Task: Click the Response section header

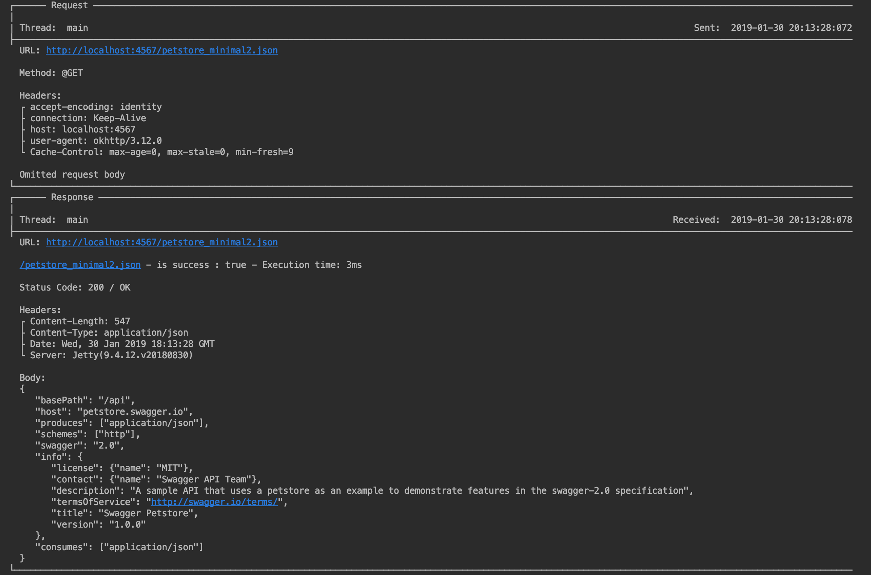Action: pos(72,197)
